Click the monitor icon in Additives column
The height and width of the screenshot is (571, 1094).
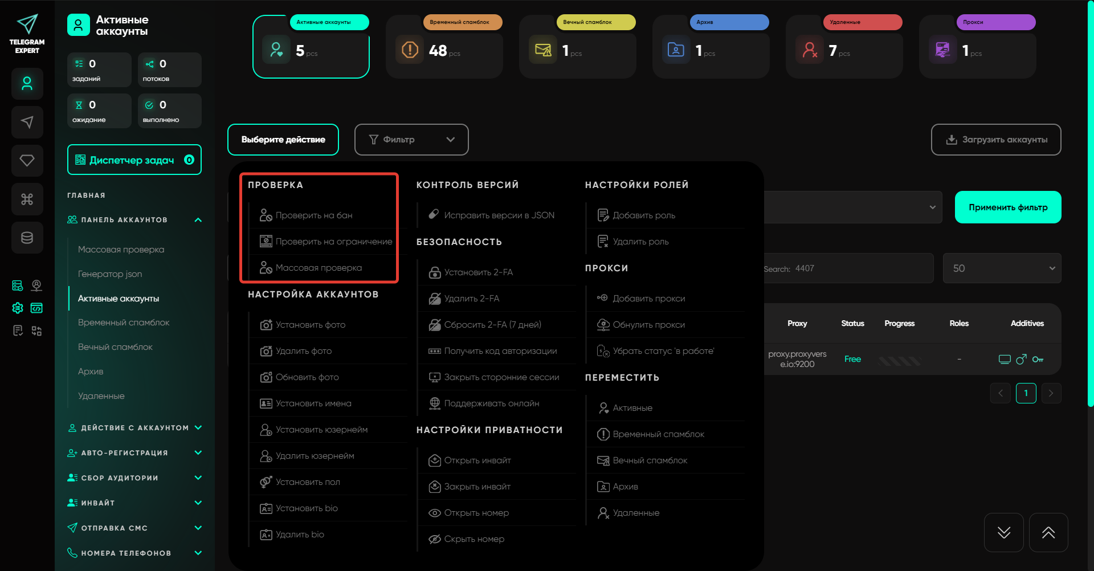coord(1005,360)
